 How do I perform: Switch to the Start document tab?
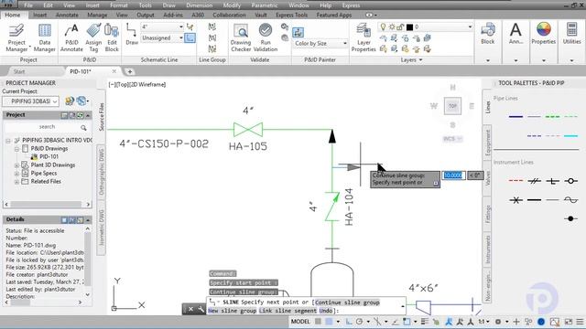click(x=19, y=71)
